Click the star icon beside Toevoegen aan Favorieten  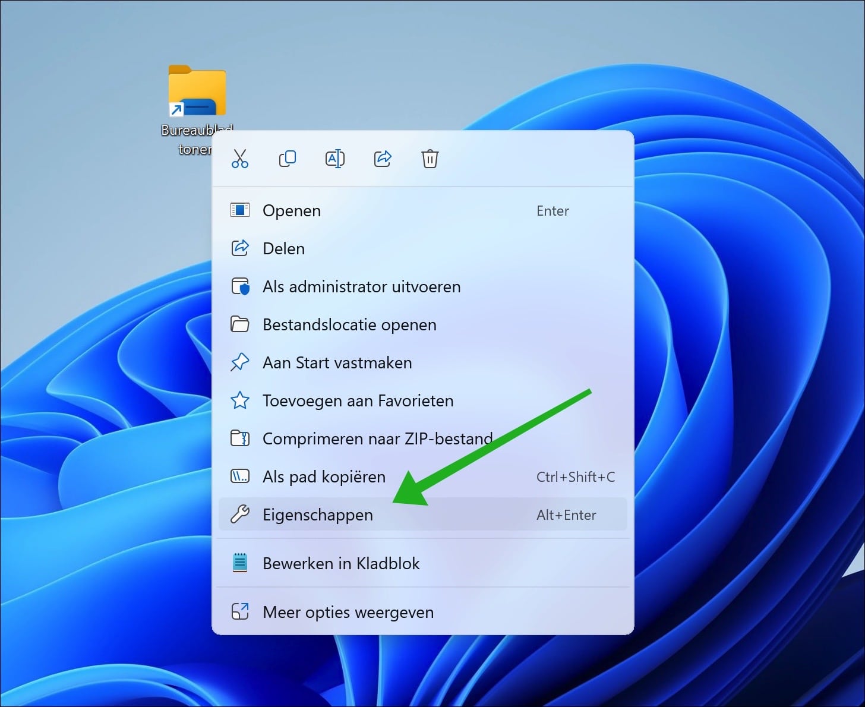click(x=240, y=400)
